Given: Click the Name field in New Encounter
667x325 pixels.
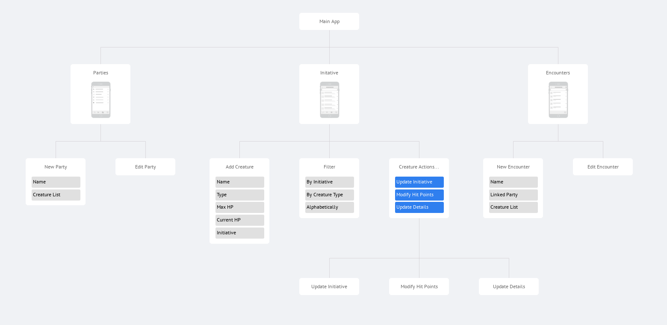Looking at the screenshot, I should tap(514, 182).
